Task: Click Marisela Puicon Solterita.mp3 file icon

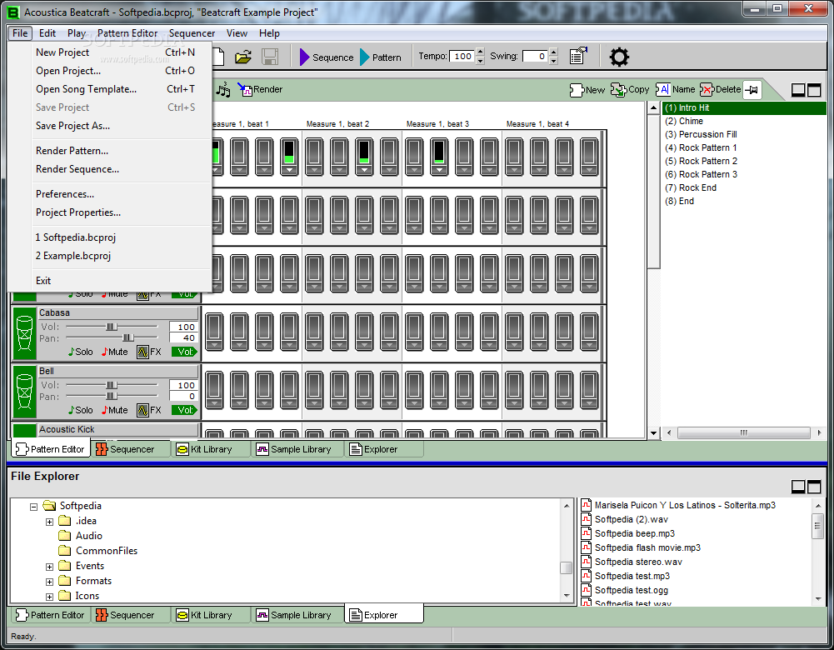Action: pos(587,505)
